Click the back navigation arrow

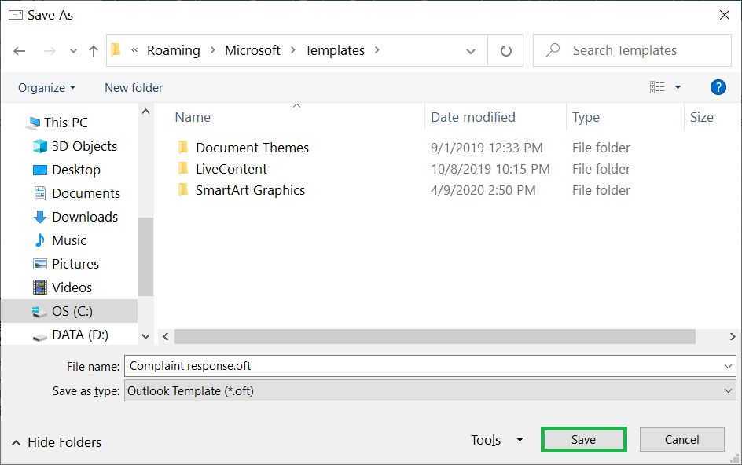(x=19, y=49)
